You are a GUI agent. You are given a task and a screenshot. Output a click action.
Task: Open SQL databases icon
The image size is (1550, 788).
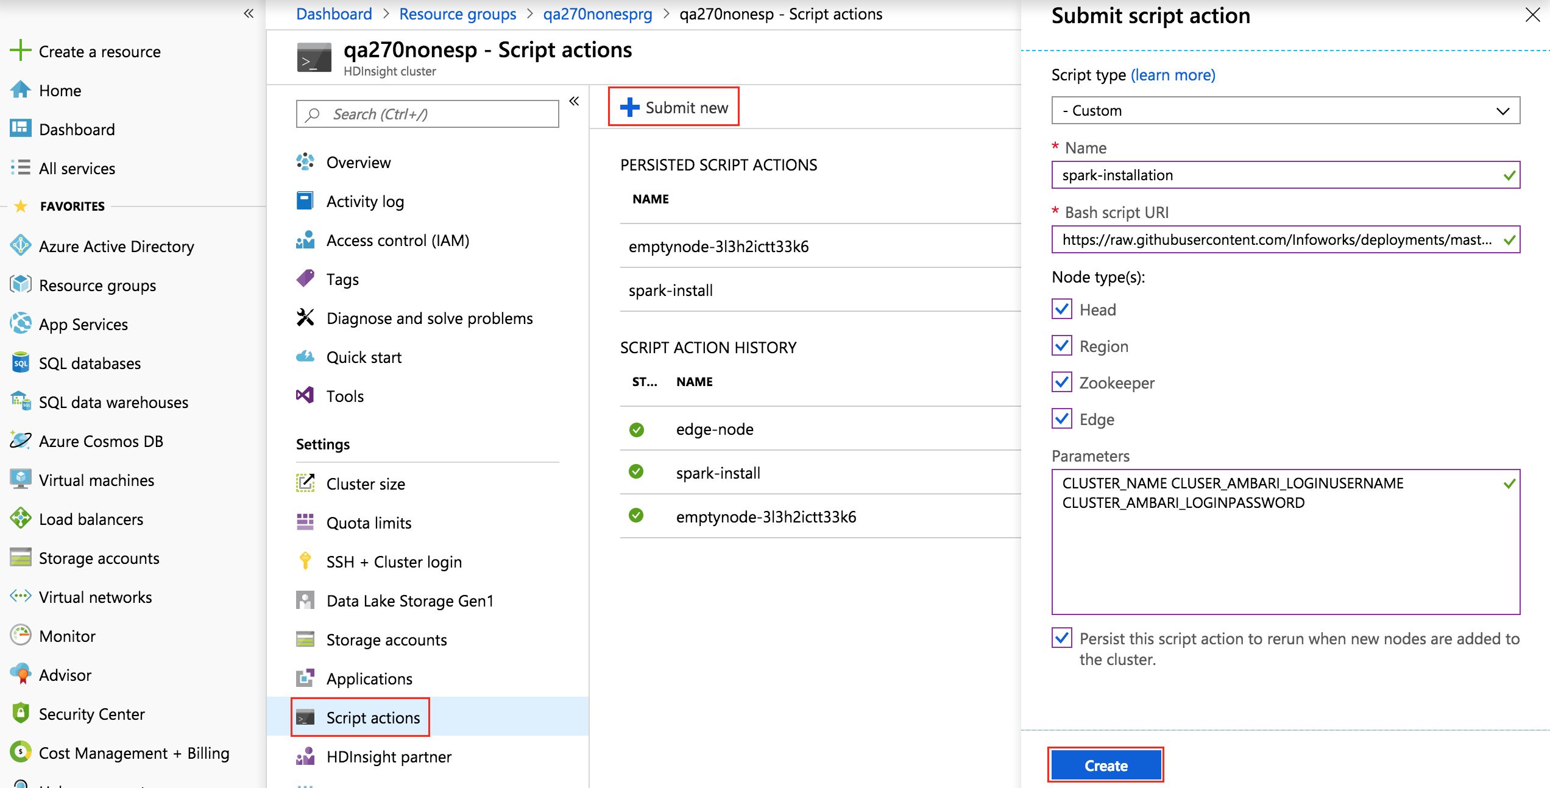(21, 362)
